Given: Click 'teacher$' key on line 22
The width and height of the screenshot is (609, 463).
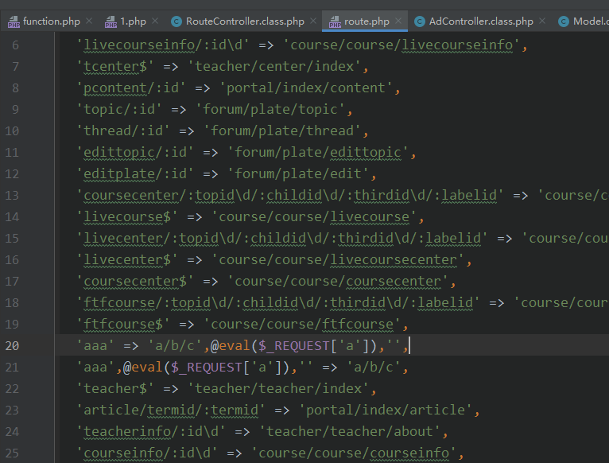Looking at the screenshot, I should tap(115, 388).
